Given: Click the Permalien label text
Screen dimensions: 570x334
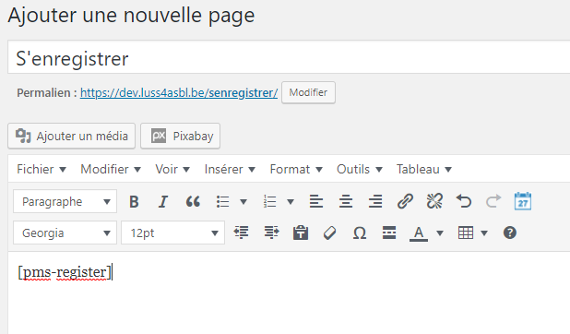Looking at the screenshot, I should click(47, 93).
